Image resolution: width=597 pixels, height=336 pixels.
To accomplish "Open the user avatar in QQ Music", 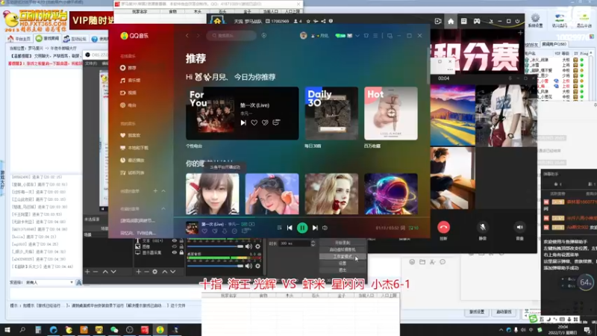I will click(x=304, y=35).
